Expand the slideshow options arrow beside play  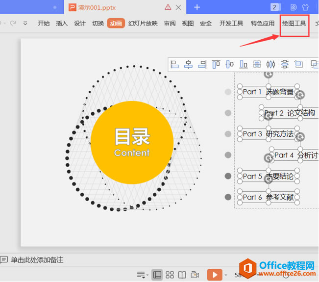[226, 275]
